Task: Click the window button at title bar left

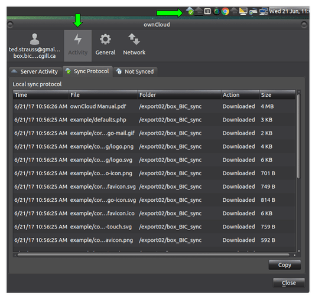Action: 10,25
